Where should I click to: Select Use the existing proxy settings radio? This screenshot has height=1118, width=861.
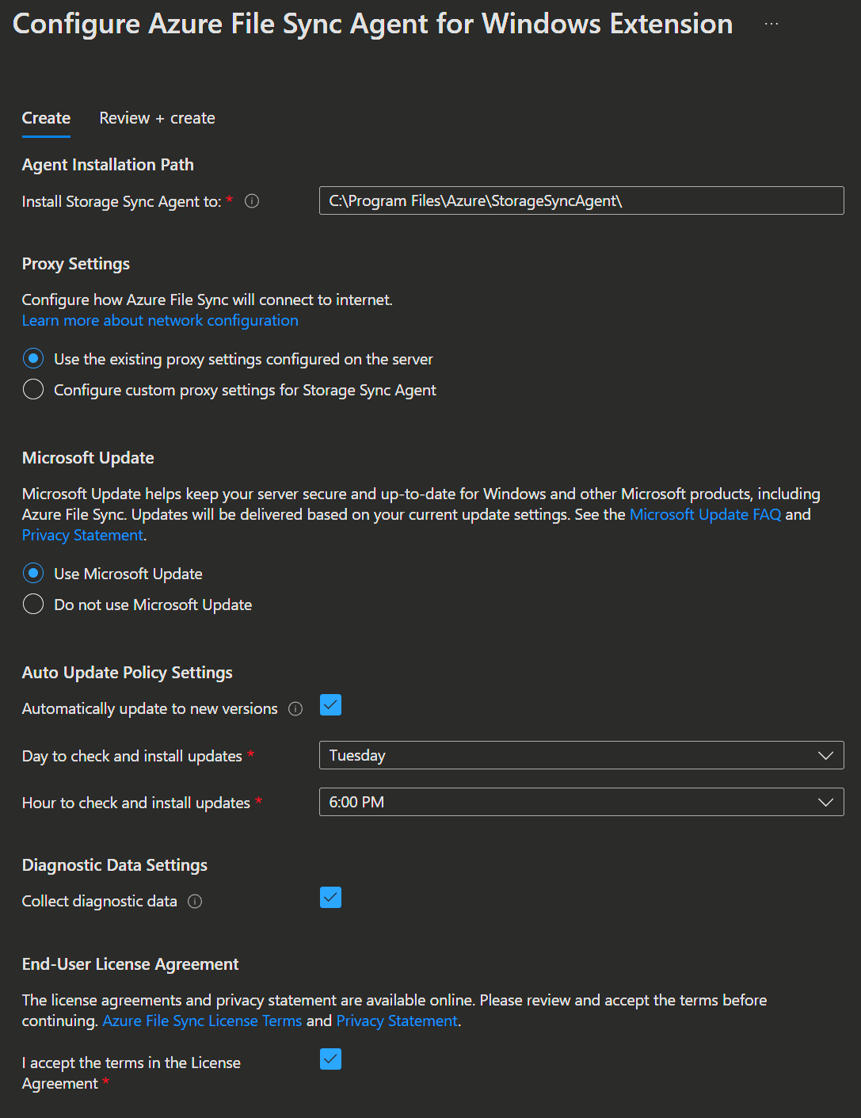pos(33,359)
